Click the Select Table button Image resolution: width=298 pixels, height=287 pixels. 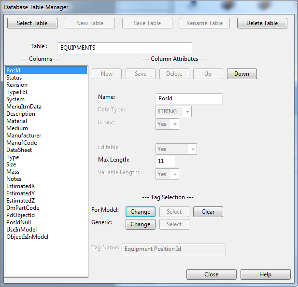coord(32,23)
